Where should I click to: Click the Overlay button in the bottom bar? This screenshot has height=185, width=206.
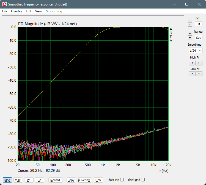point(85,180)
